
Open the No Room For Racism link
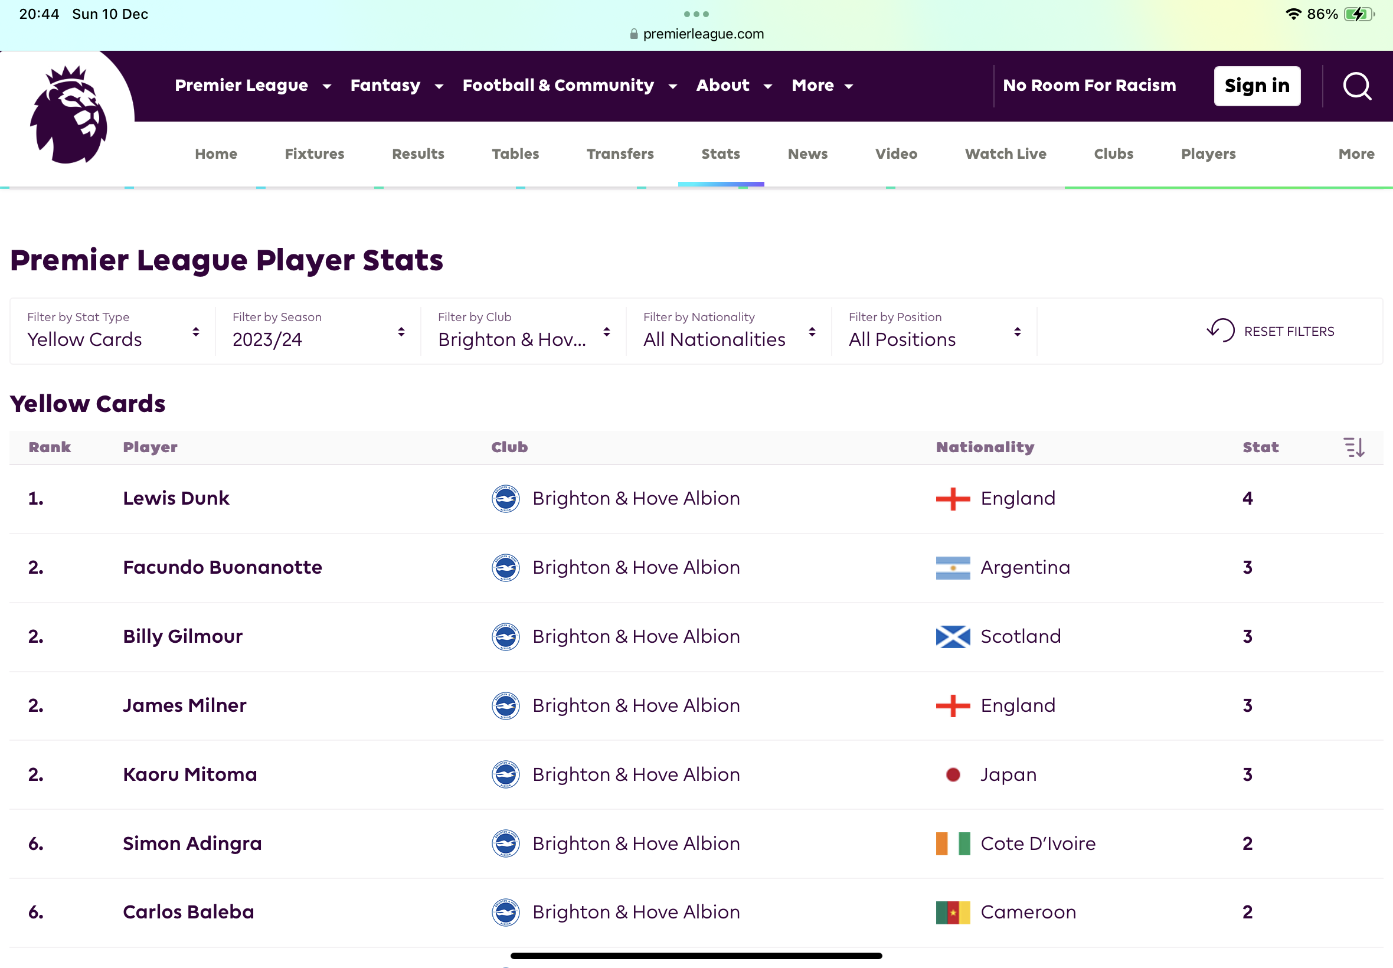[x=1089, y=86]
